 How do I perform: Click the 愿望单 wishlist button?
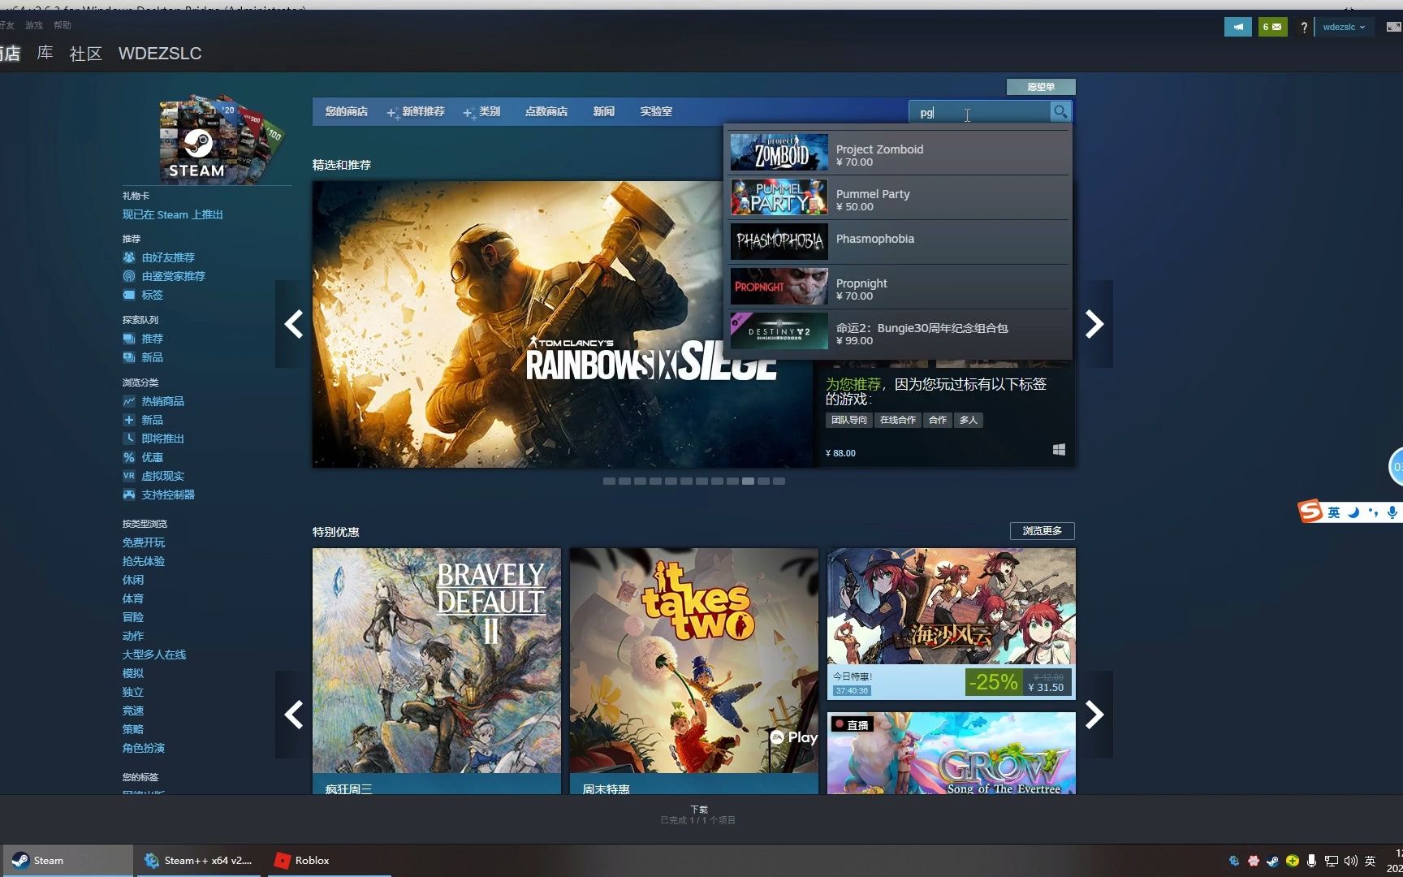click(1041, 87)
